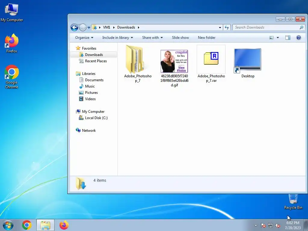Image resolution: width=308 pixels, height=231 pixels.
Task: Maximize the Downloads window
Action: (290, 19)
